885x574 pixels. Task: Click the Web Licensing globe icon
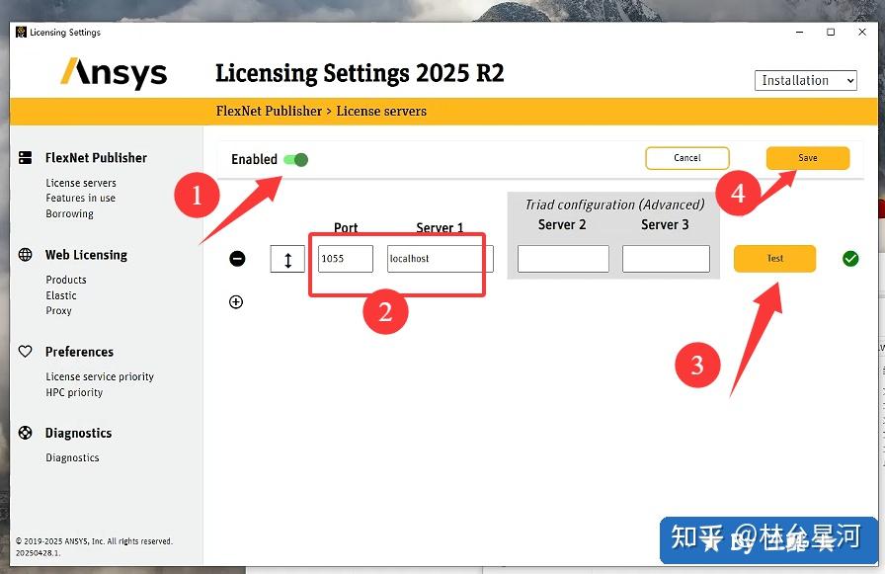coord(23,254)
